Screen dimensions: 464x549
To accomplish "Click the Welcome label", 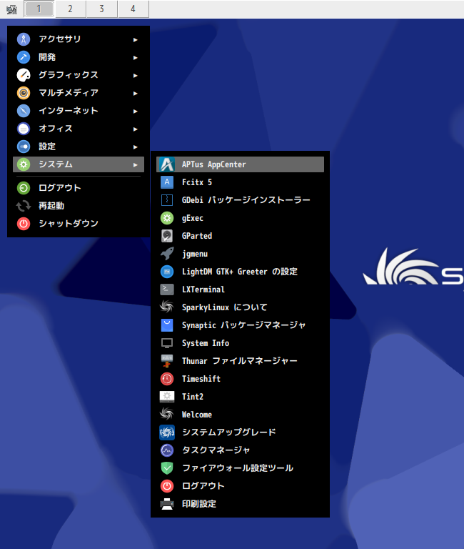I will coord(197,415).
